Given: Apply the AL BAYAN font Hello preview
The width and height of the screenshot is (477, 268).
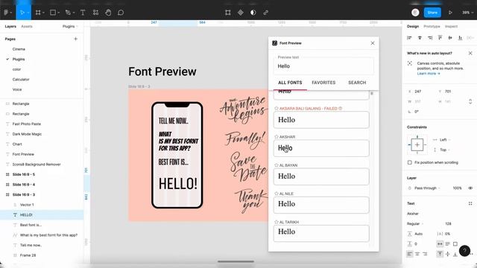Looking at the screenshot, I should point(321,176).
